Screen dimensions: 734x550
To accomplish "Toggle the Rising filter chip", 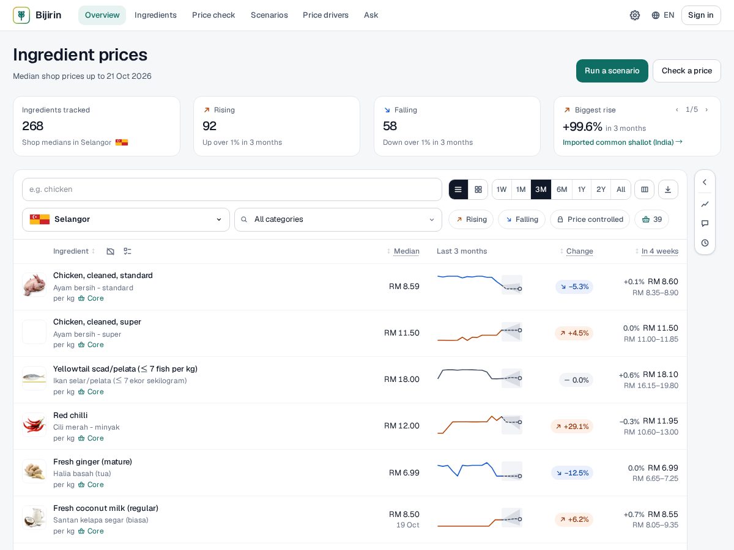I will click(x=471, y=219).
